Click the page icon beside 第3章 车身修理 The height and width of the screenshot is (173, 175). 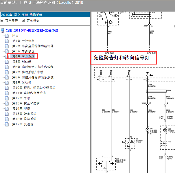(7, 51)
